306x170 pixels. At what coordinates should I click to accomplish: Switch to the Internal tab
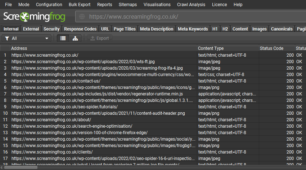click(x=11, y=29)
